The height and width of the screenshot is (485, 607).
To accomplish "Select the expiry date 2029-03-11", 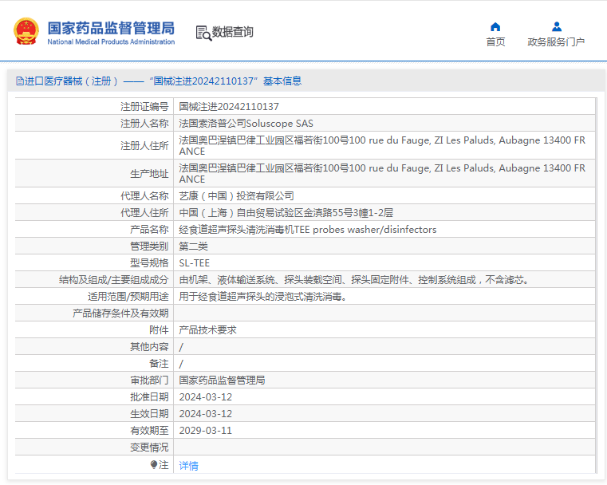I will point(206,431).
